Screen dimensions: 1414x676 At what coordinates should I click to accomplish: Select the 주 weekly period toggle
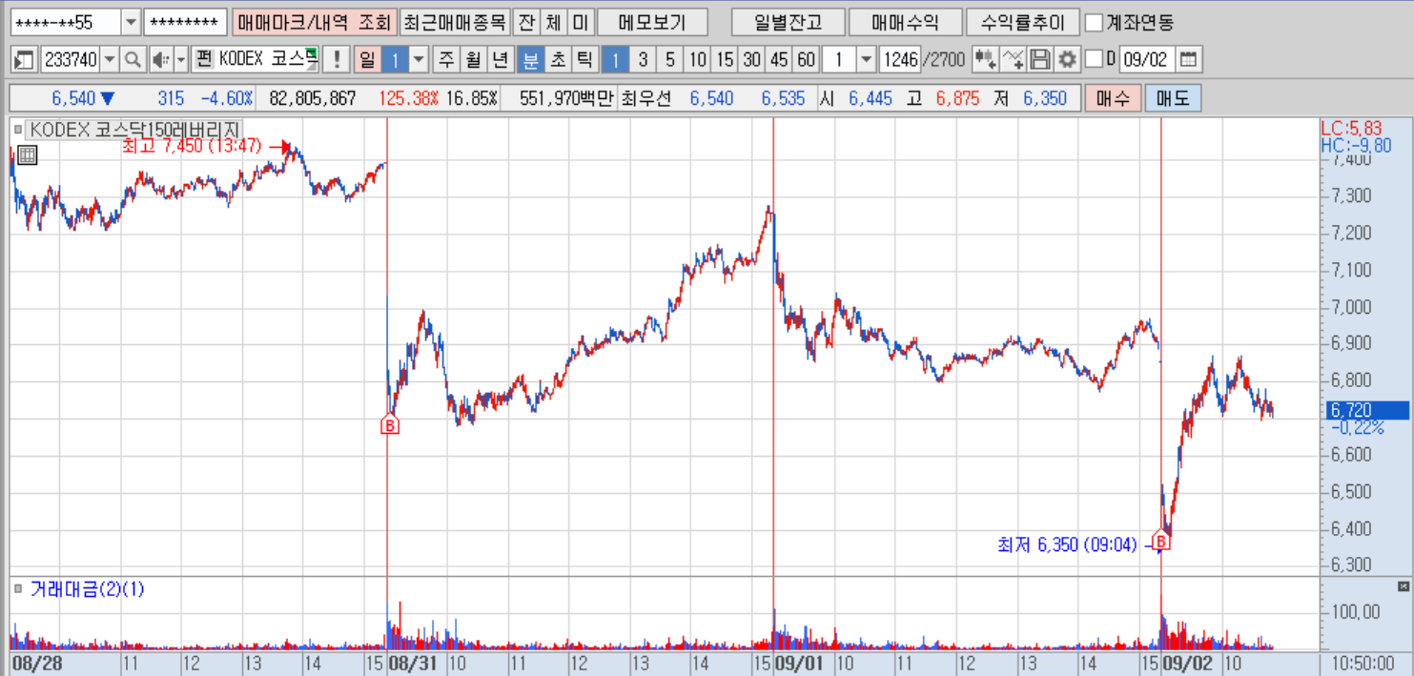point(445,60)
